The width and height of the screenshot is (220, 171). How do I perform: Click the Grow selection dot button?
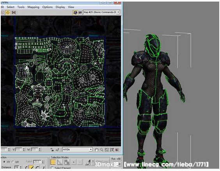point(74,162)
